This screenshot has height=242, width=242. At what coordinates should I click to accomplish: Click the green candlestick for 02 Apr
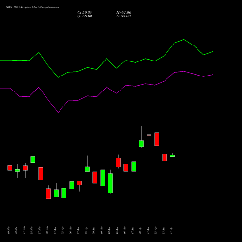[x=64, y=193]
